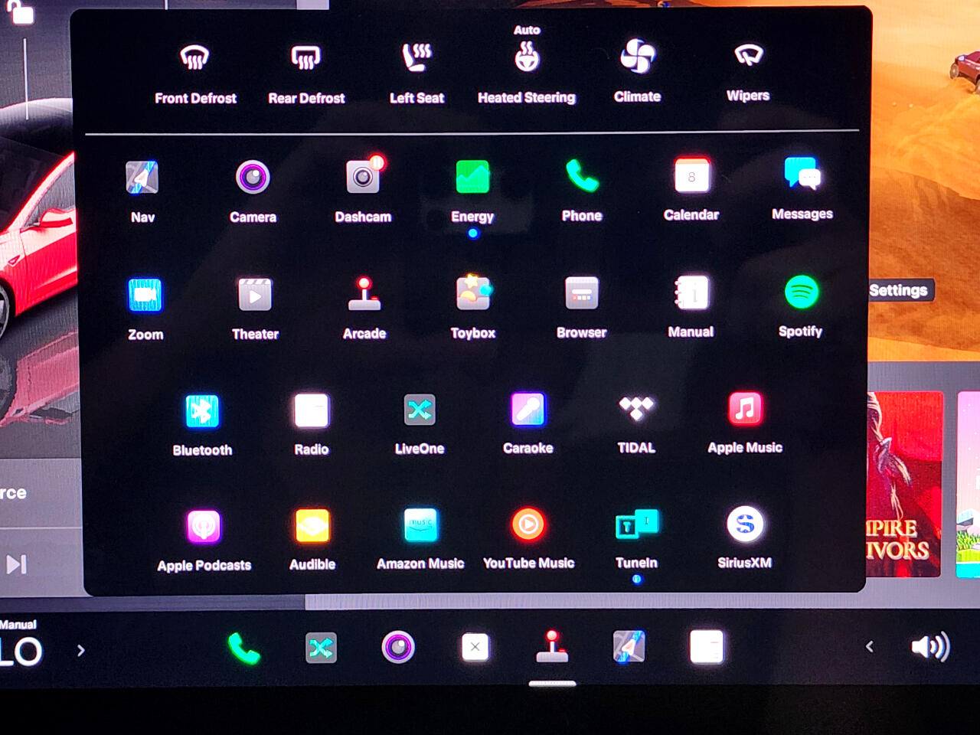Click the speaker volume icon
The height and width of the screenshot is (735, 980).
[929, 647]
